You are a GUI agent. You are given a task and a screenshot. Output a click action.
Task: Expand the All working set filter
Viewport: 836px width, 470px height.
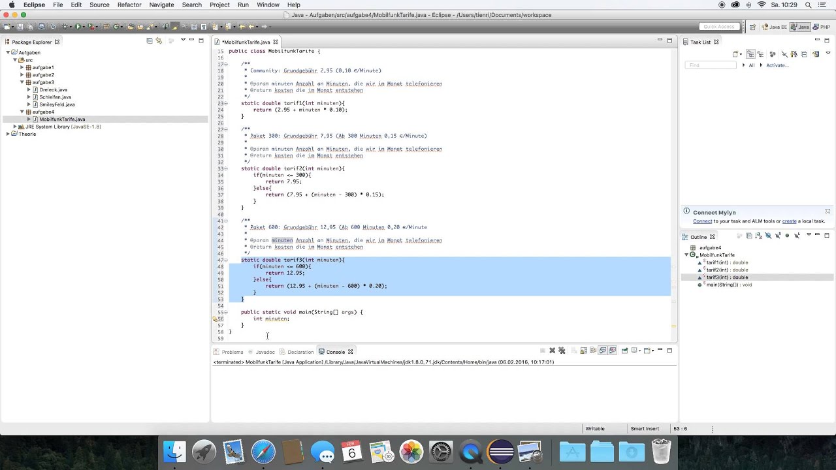(743, 65)
